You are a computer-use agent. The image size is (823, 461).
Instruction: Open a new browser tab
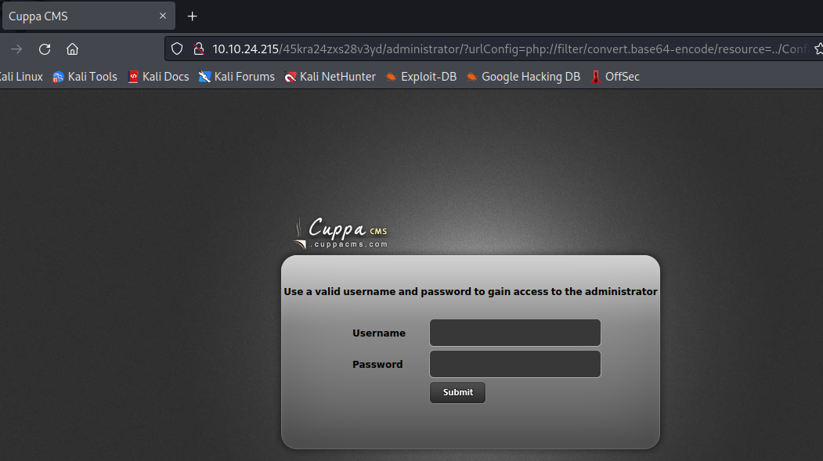[x=192, y=16]
